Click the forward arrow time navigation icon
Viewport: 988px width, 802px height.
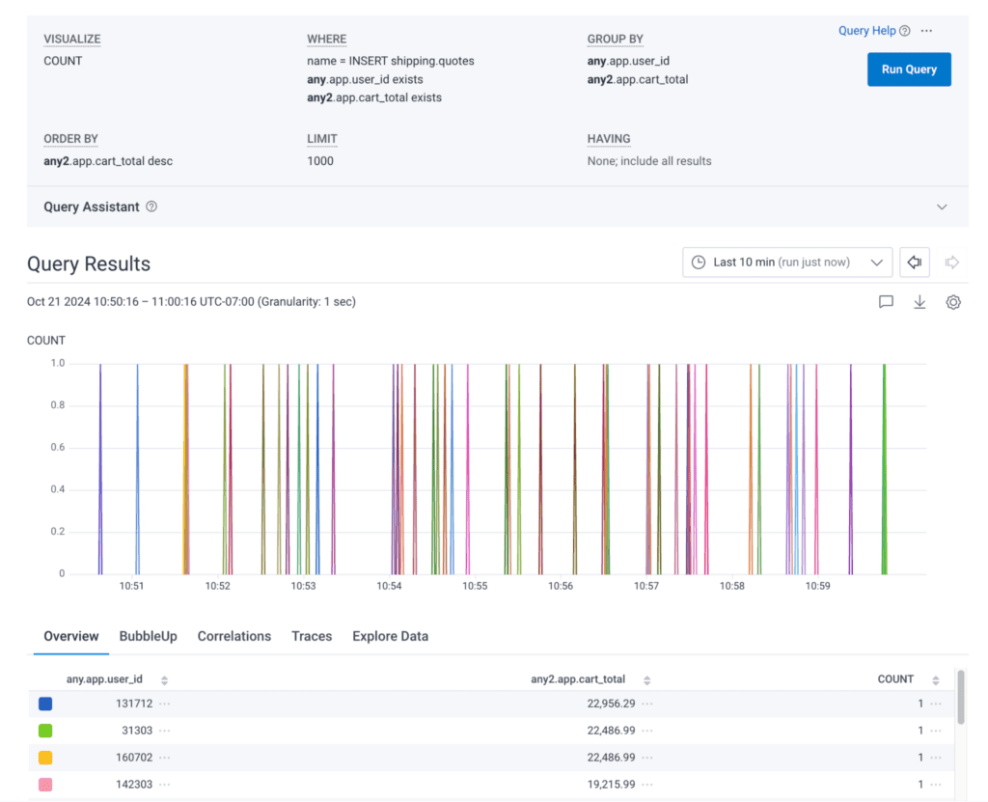[952, 263]
